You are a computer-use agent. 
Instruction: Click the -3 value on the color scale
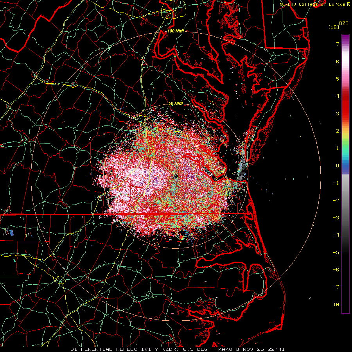pos(336,218)
